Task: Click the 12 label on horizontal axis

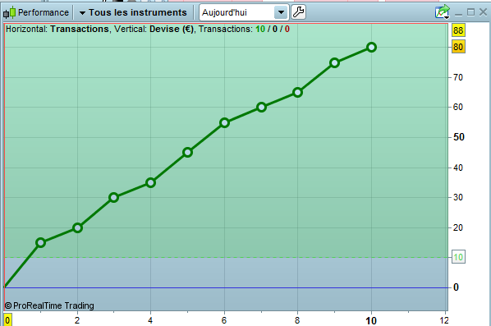Action: pos(444,320)
